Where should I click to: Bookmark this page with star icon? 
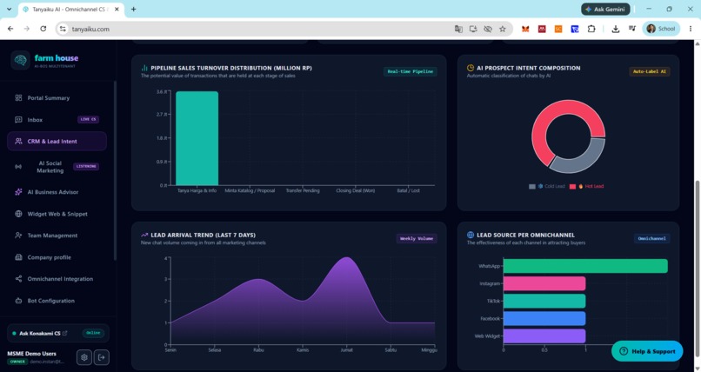coord(503,29)
